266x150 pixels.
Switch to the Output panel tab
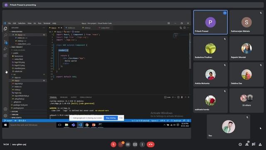coord(74,97)
